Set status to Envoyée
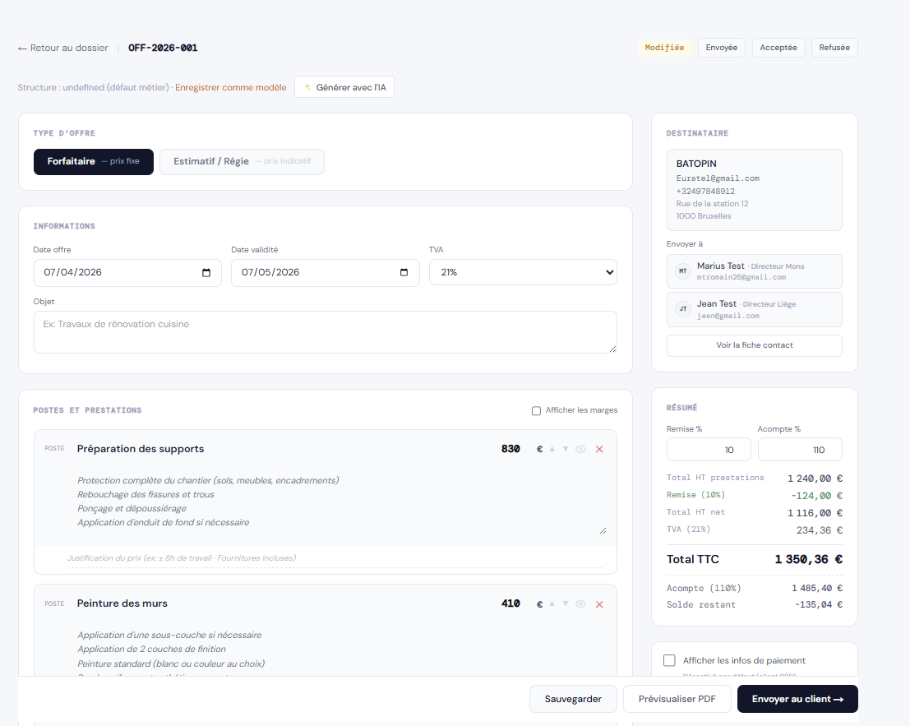910x726 pixels. point(722,48)
